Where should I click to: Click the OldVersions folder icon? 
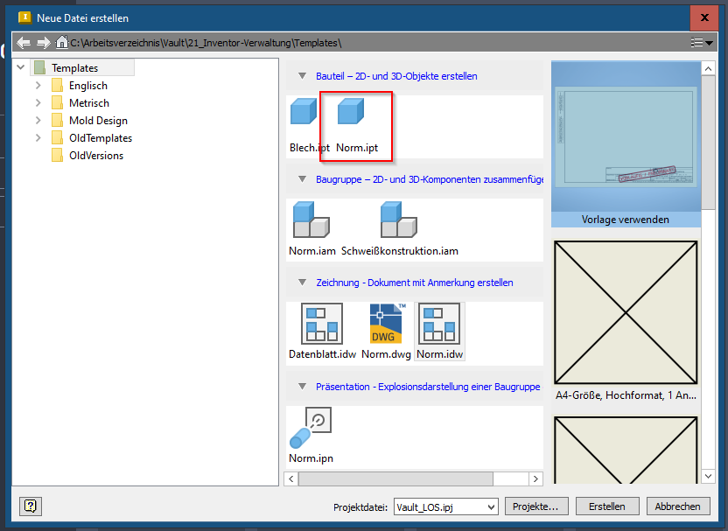pos(57,156)
